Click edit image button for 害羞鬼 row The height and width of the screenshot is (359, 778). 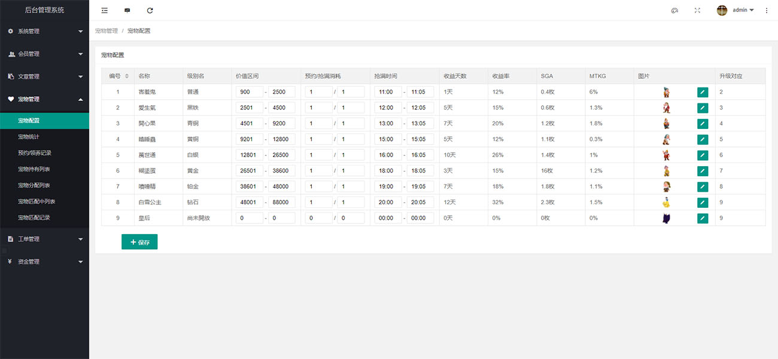[703, 92]
